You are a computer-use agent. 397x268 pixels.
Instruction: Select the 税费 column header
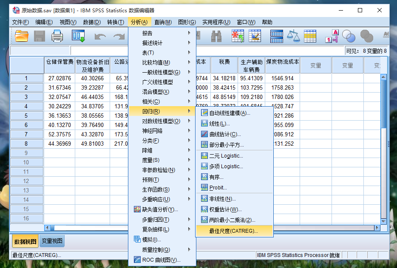224,65
